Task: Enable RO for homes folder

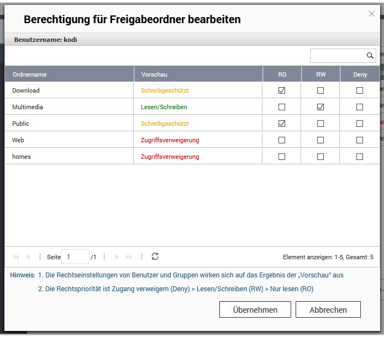Action: click(x=282, y=157)
